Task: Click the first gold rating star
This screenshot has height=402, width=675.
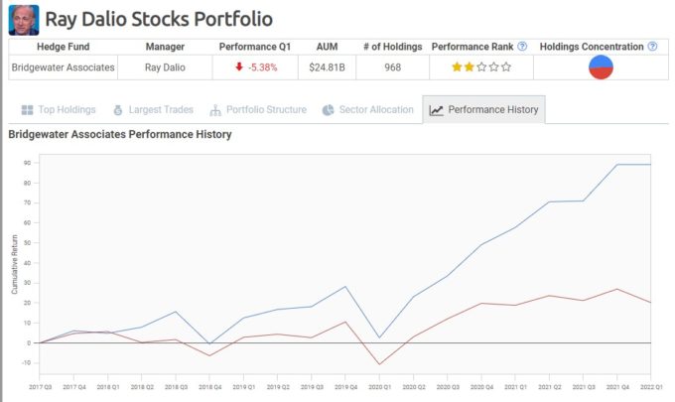Action: click(x=457, y=67)
